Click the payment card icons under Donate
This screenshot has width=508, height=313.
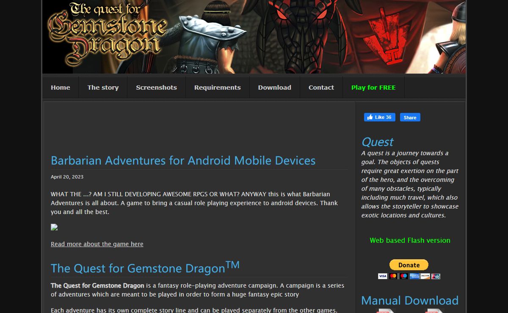click(409, 276)
